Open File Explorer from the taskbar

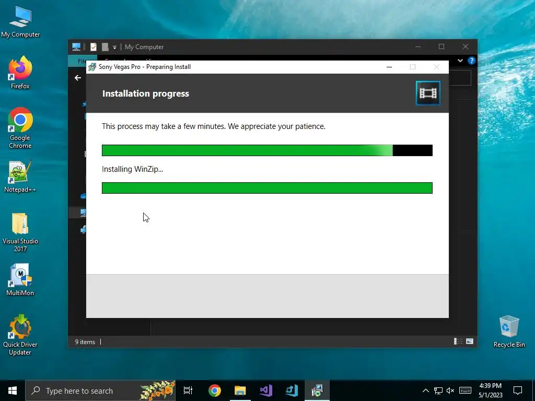[x=240, y=391]
